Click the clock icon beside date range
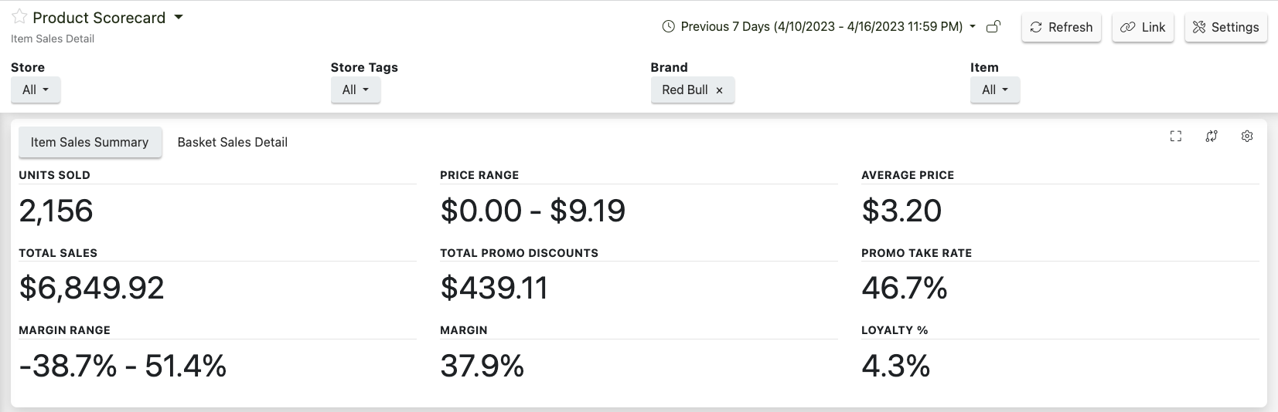Image resolution: width=1278 pixels, height=412 pixels. 669,27
